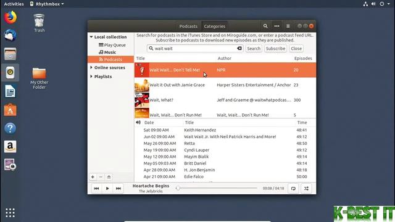Select the Edie Falco episode
395x222 pixels.
coord(225,177)
